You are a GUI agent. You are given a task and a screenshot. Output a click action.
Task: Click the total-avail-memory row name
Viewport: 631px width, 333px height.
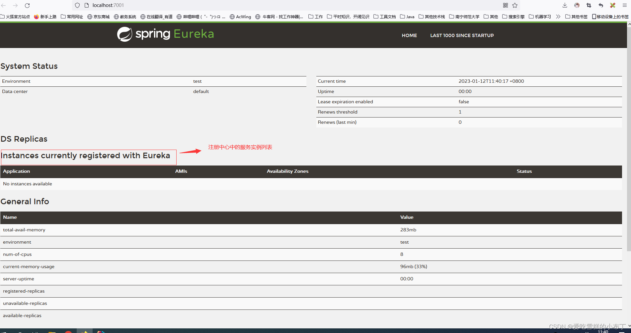[x=24, y=230]
